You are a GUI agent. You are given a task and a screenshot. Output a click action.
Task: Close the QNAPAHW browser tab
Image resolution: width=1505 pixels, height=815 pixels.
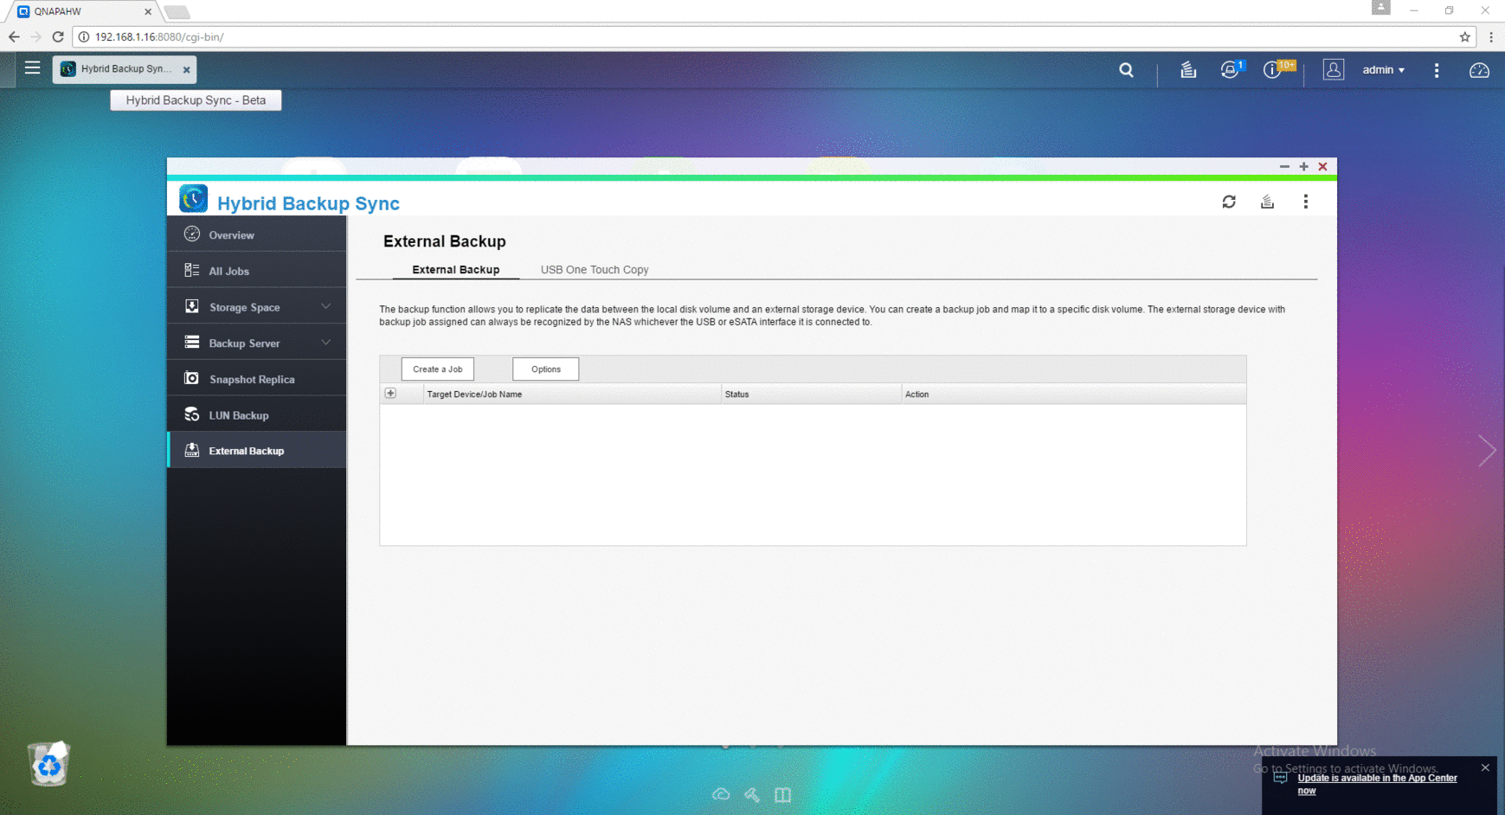[x=148, y=12]
